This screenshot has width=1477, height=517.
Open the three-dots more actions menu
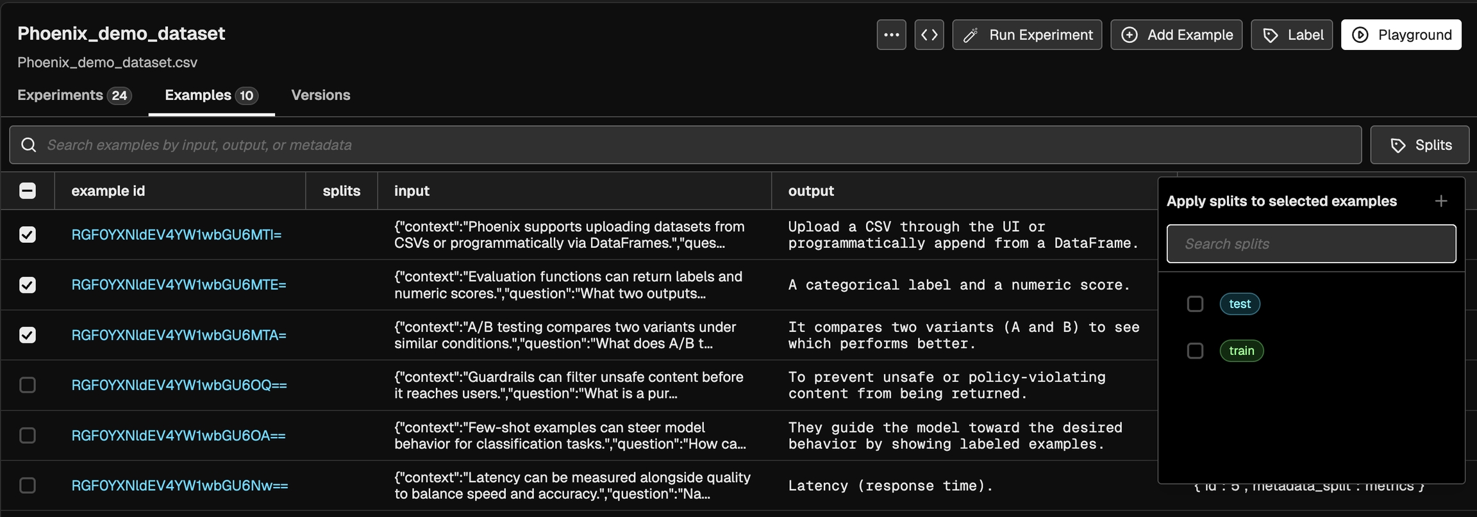[891, 35]
